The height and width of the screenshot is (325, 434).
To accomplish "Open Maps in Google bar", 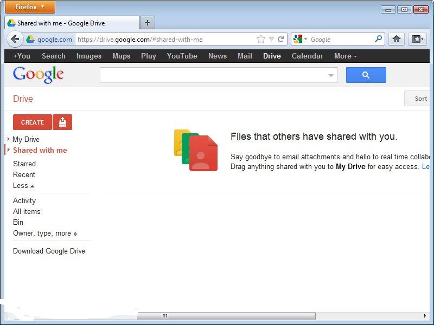I will pos(121,56).
